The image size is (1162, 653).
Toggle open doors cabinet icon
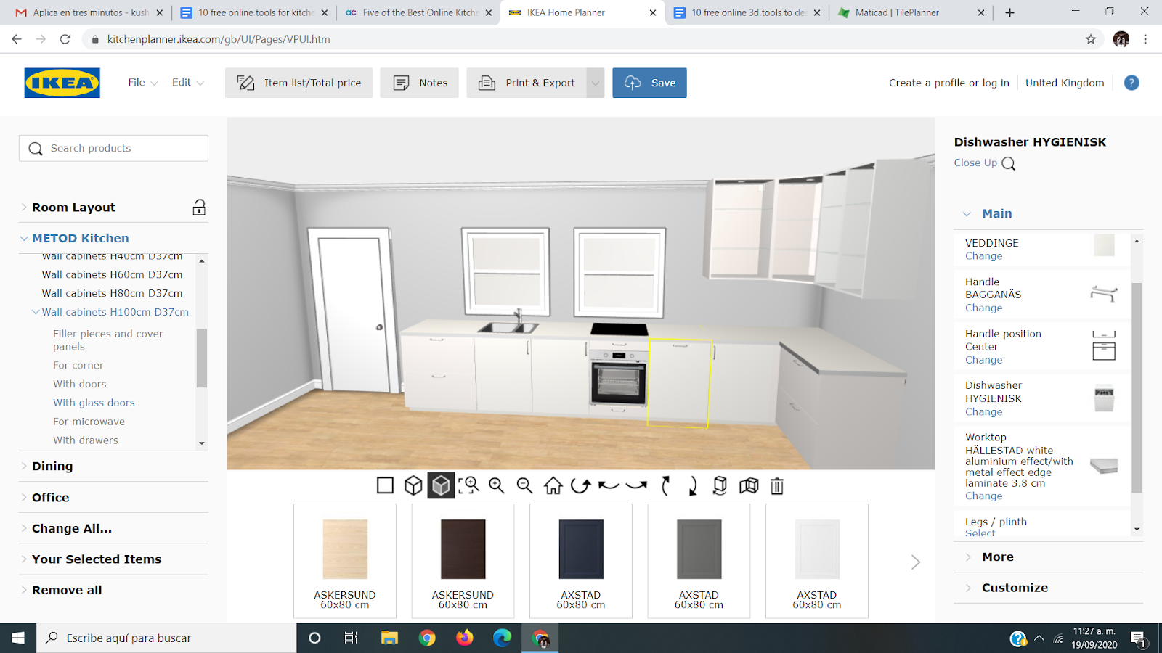tap(749, 485)
